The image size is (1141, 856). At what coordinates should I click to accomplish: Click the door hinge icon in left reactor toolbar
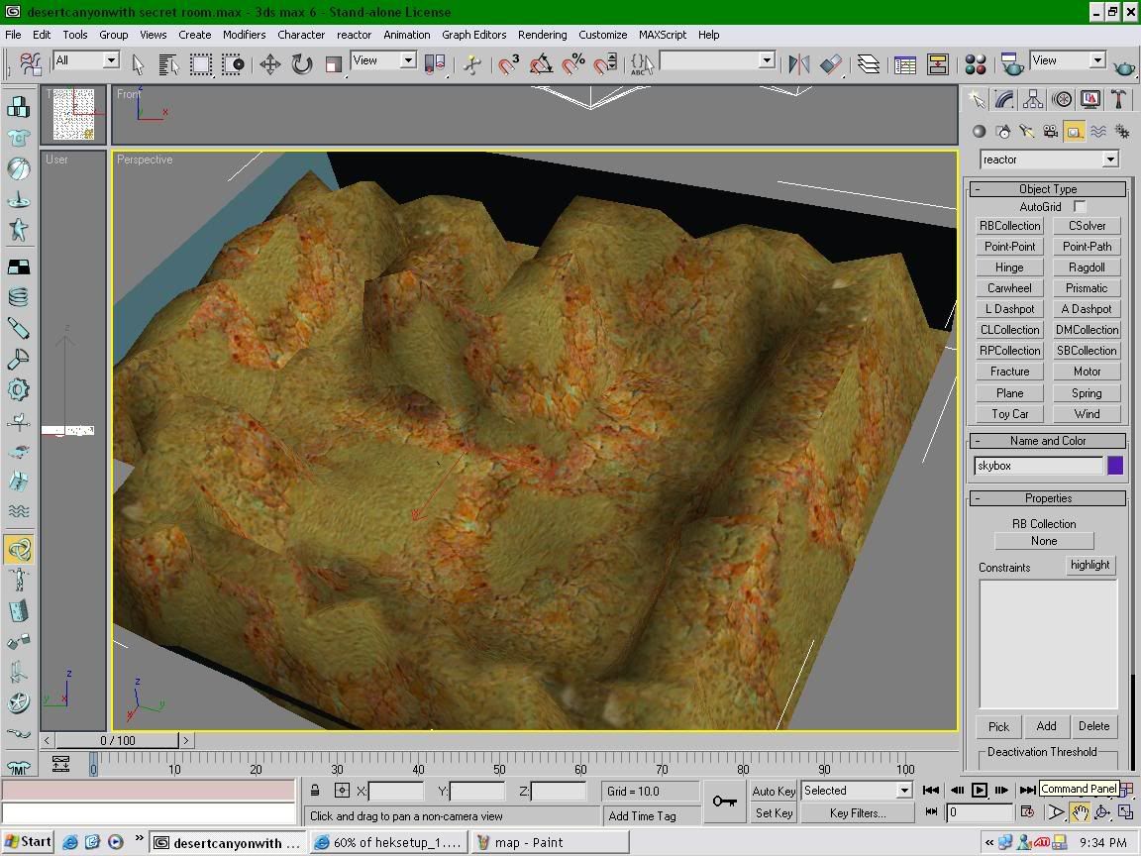(18, 610)
